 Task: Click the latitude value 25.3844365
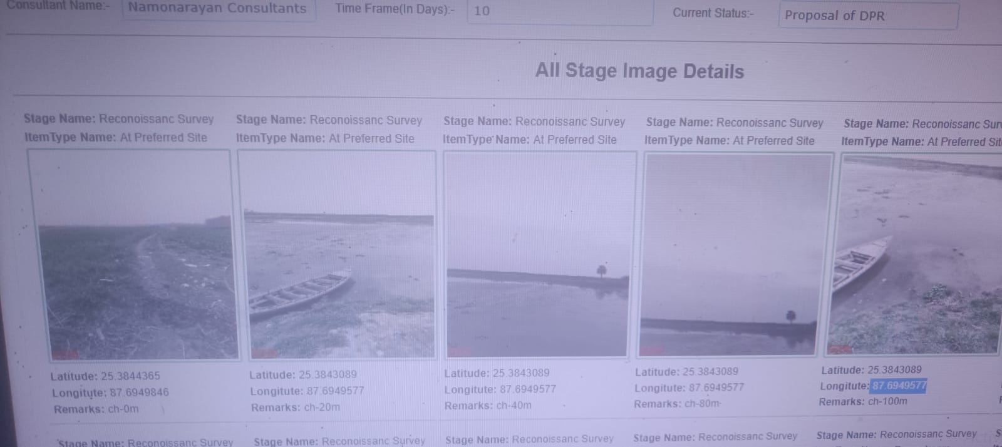[x=130, y=376]
